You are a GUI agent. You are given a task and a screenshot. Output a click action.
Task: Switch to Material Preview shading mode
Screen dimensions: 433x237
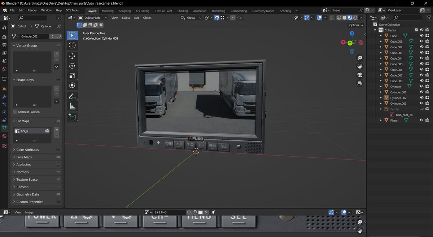(x=350, y=18)
